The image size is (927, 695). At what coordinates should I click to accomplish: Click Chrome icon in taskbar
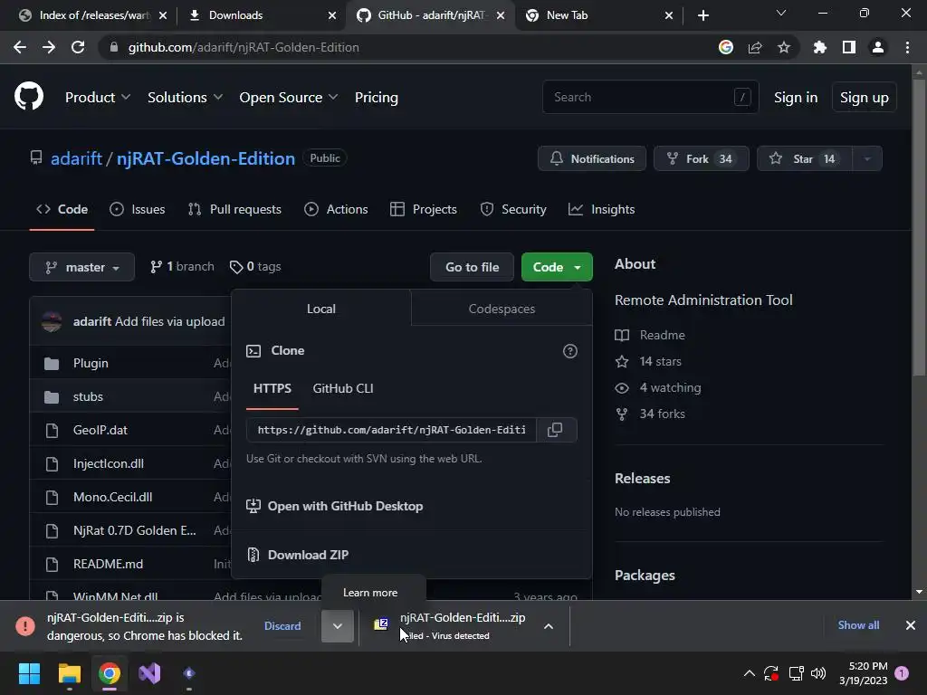click(110, 673)
